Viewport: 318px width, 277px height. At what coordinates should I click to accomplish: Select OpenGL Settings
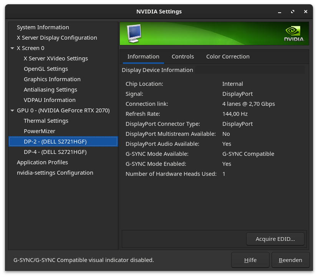coord(46,69)
